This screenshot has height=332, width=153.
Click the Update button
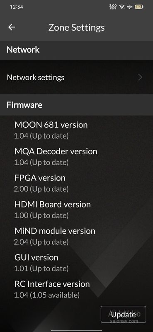(x=124, y=315)
